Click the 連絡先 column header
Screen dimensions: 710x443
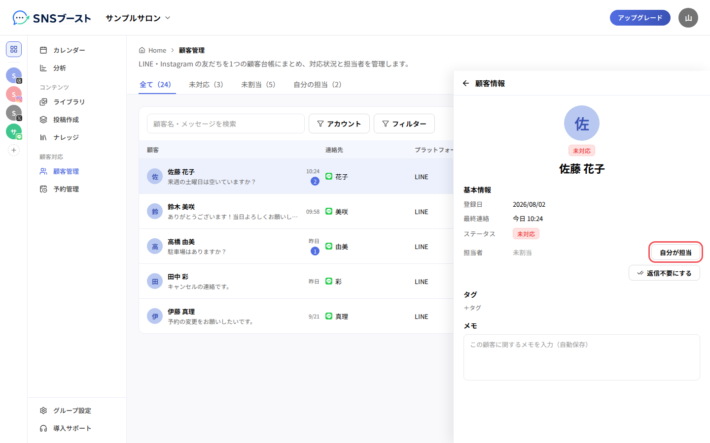(x=334, y=150)
